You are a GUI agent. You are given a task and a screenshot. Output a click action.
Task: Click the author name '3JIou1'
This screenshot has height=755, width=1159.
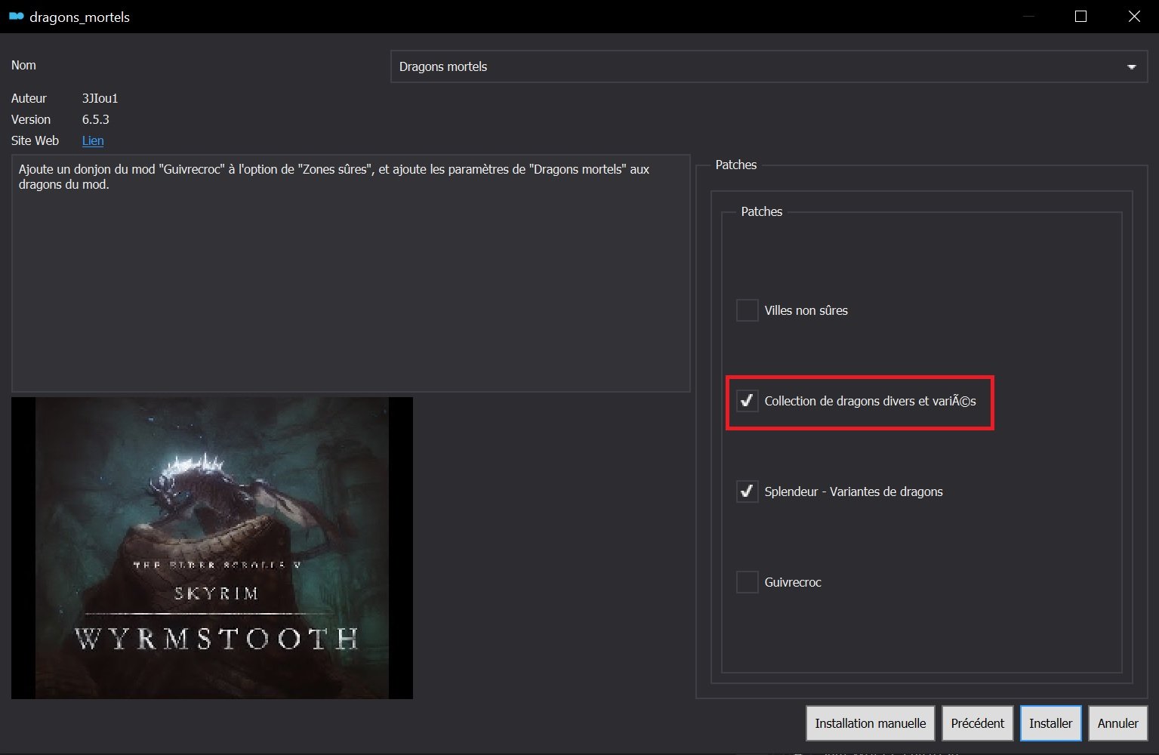coord(100,98)
